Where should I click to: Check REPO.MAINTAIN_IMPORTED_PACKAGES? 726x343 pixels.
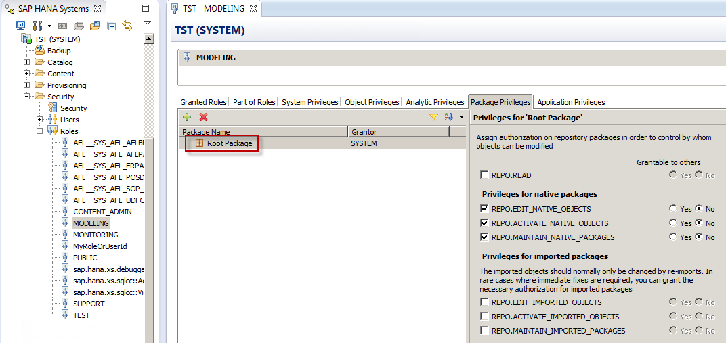484,331
